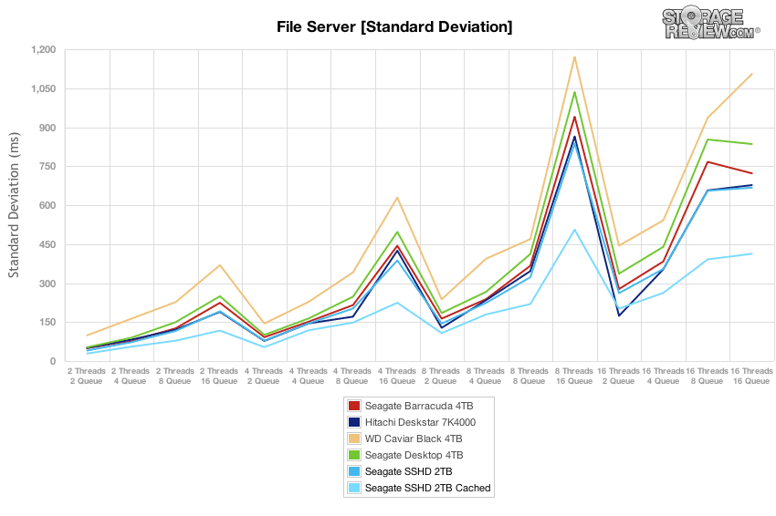This screenshot has width=776, height=516.
Task: Click the StorageReview.com logo
Action: [x=710, y=23]
